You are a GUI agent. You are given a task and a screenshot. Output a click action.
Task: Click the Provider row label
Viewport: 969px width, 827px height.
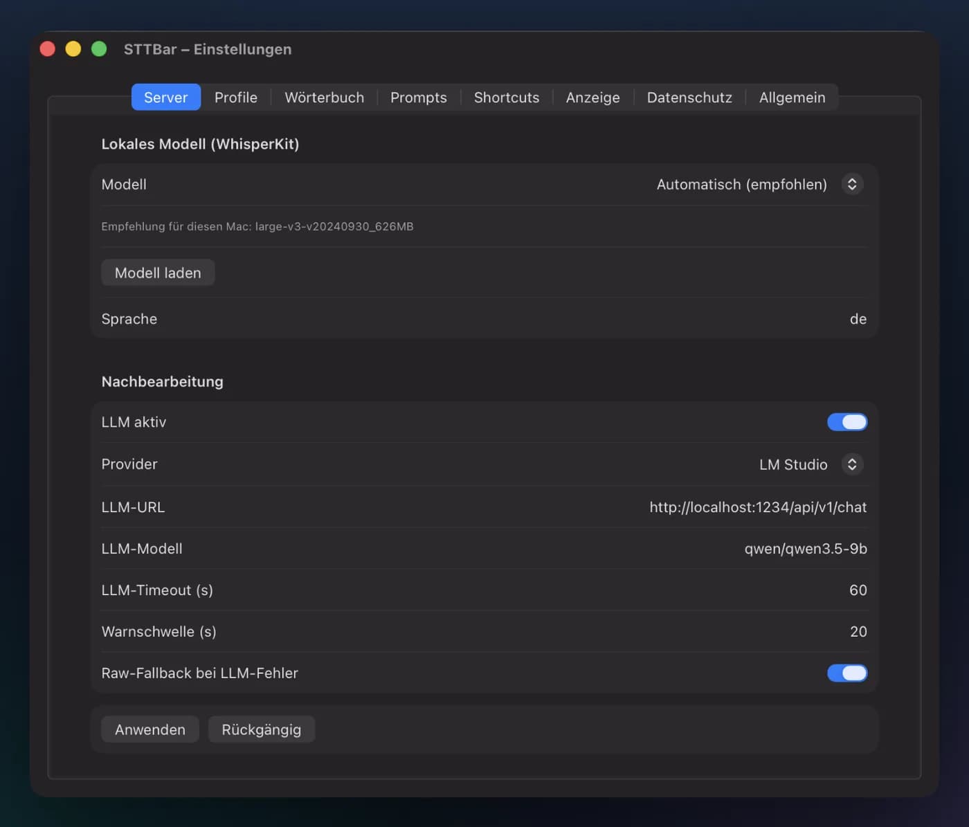tap(129, 464)
